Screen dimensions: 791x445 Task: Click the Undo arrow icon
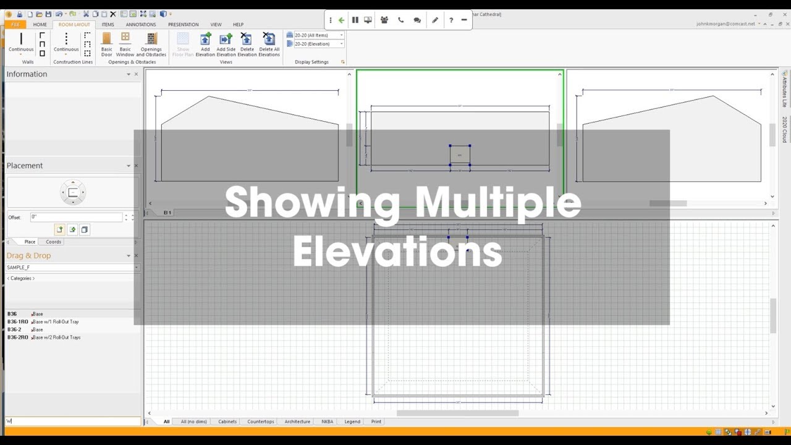point(59,14)
